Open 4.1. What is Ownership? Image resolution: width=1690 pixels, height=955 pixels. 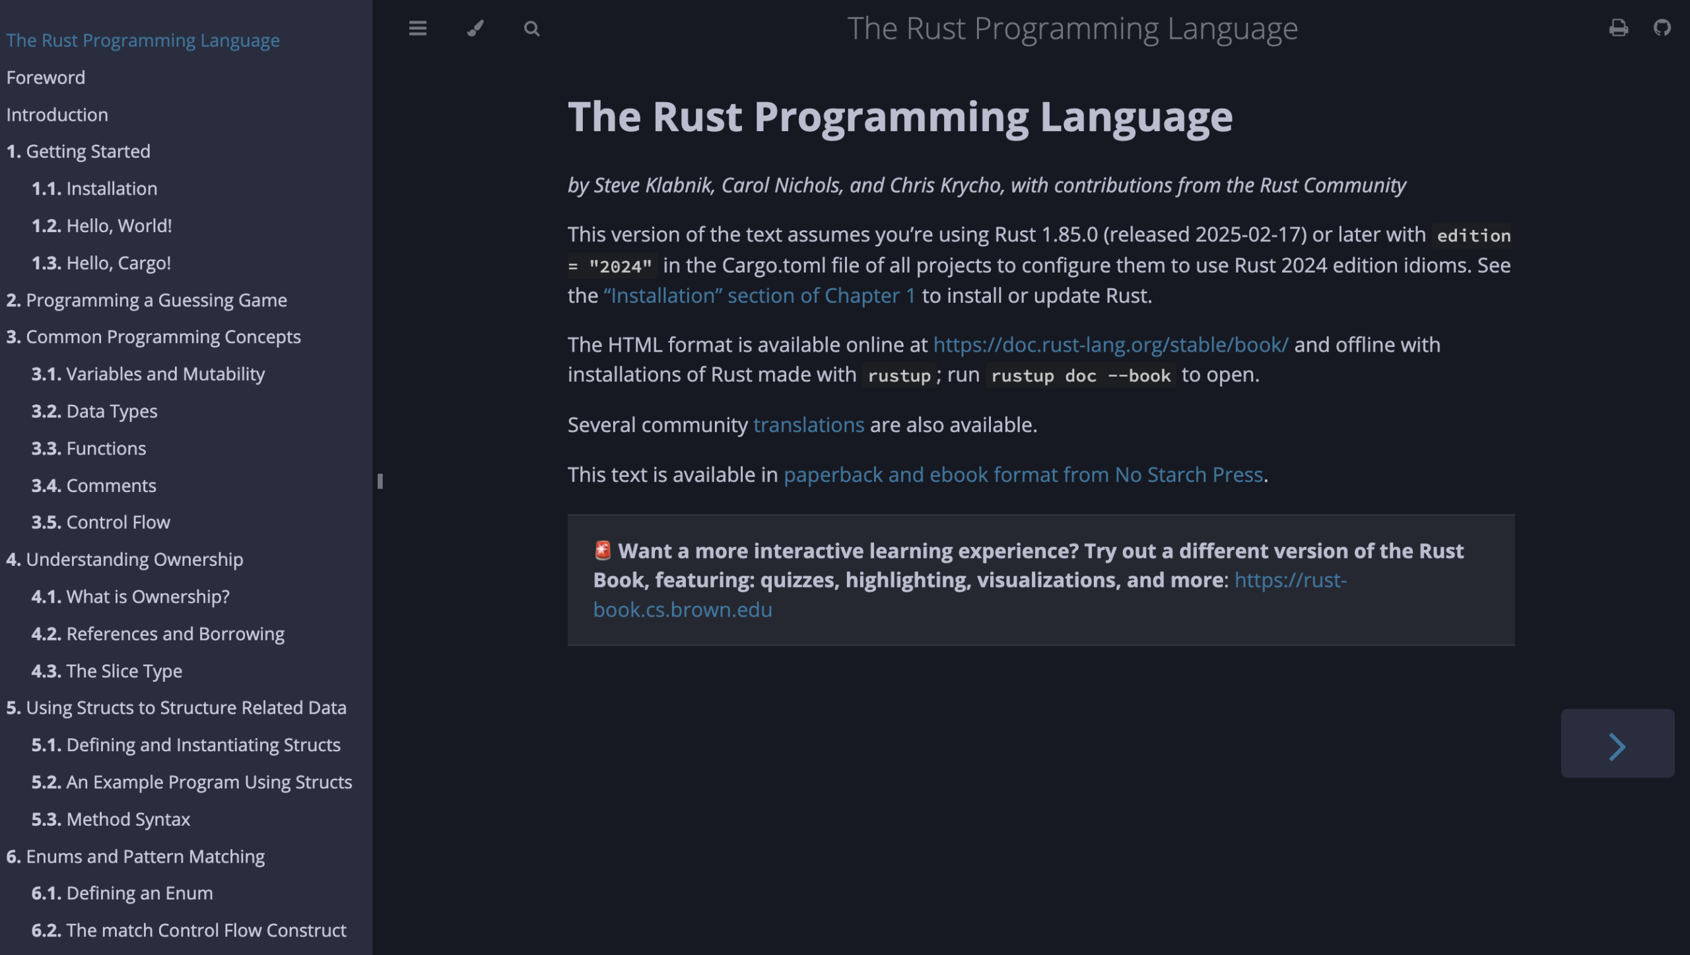tap(131, 596)
